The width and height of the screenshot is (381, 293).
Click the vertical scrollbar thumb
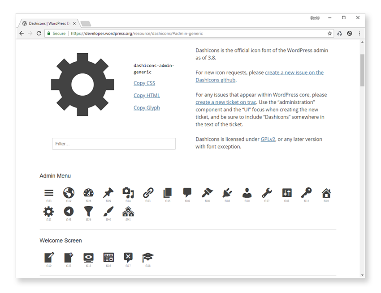coord(362,70)
